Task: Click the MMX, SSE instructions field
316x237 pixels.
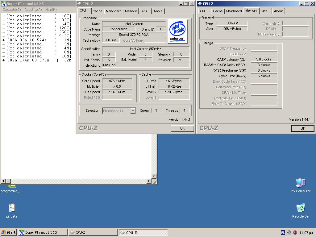Action: pos(146,65)
